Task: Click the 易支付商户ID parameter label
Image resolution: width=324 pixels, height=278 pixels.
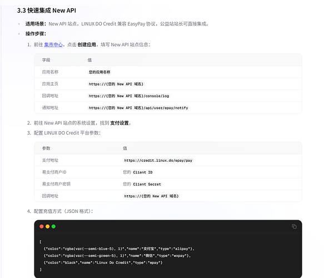Action: [54, 172]
